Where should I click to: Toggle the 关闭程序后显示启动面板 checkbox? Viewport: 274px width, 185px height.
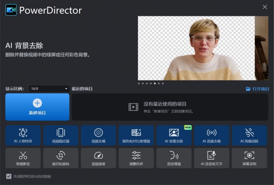pos(9,176)
